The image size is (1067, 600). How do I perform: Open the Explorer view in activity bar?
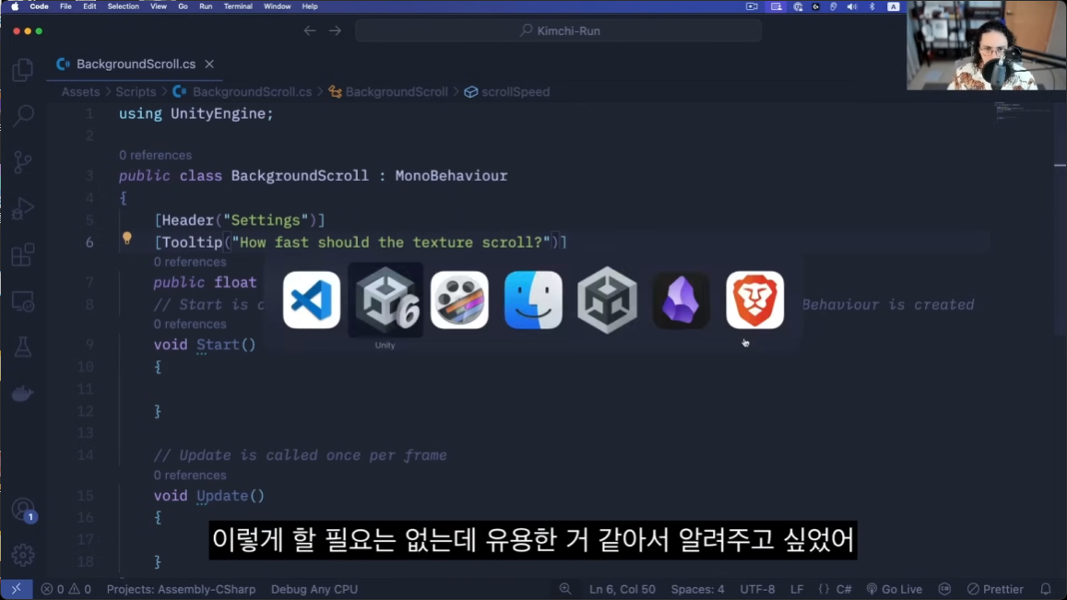pyautogui.click(x=22, y=69)
